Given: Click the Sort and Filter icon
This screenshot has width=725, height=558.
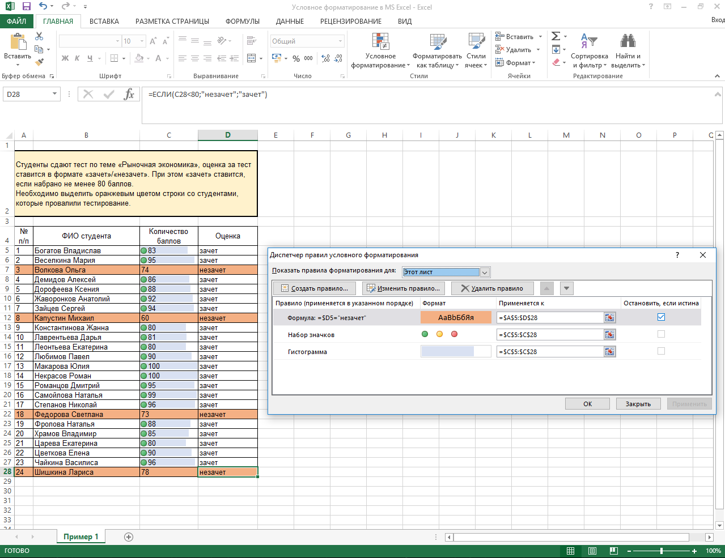Looking at the screenshot, I should pyautogui.click(x=589, y=41).
